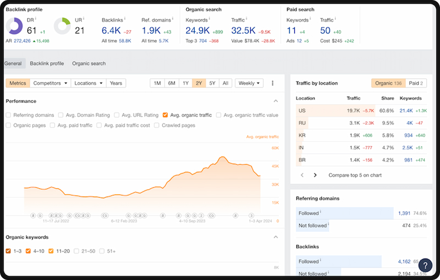Check the 21–50 keyword position filter
The width and height of the screenshot is (440, 280).
click(x=76, y=251)
